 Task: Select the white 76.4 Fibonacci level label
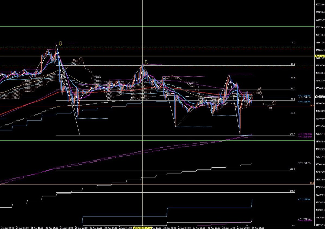pyautogui.click(x=293, y=64)
